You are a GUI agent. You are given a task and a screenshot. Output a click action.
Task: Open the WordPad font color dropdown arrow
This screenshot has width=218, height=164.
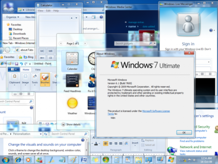(99, 143)
